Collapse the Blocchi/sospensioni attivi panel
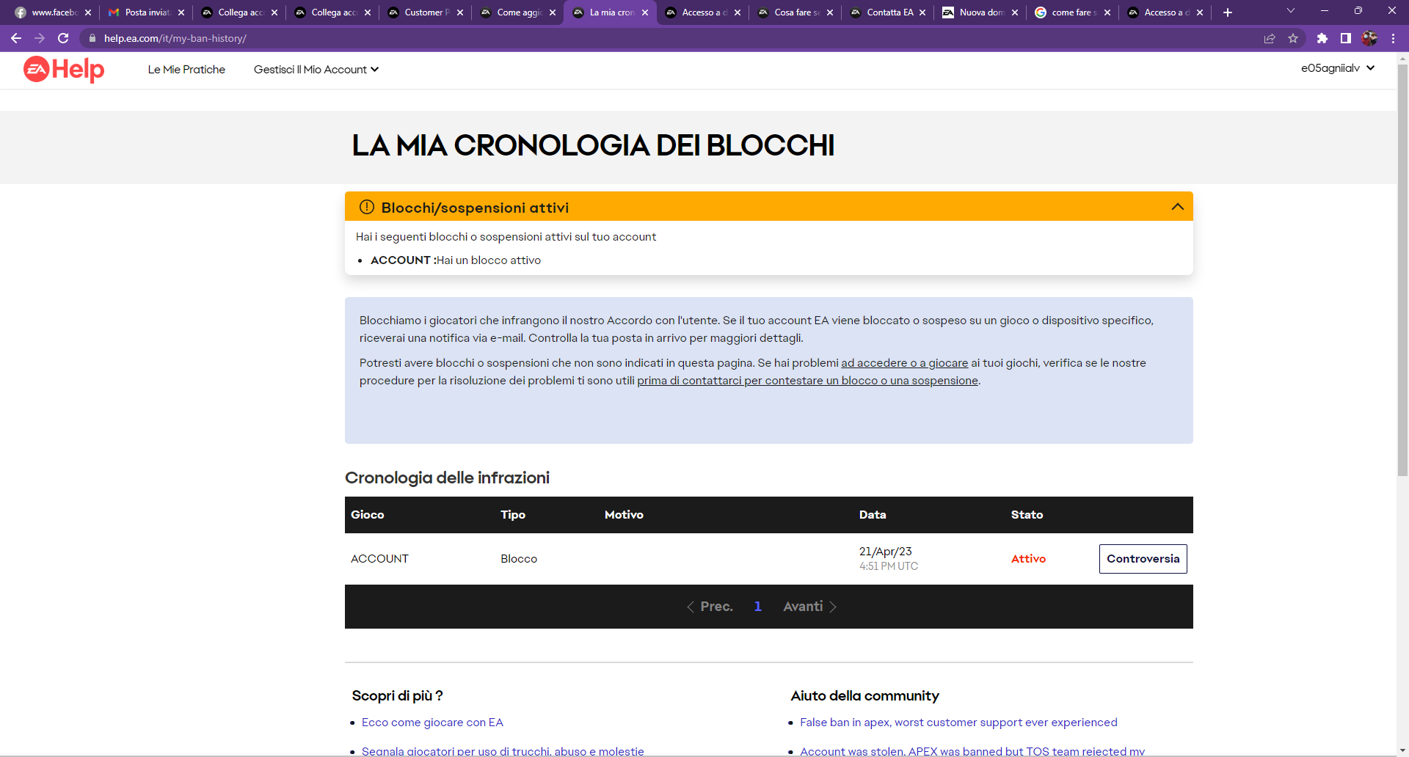1409x757 pixels. tap(1178, 207)
